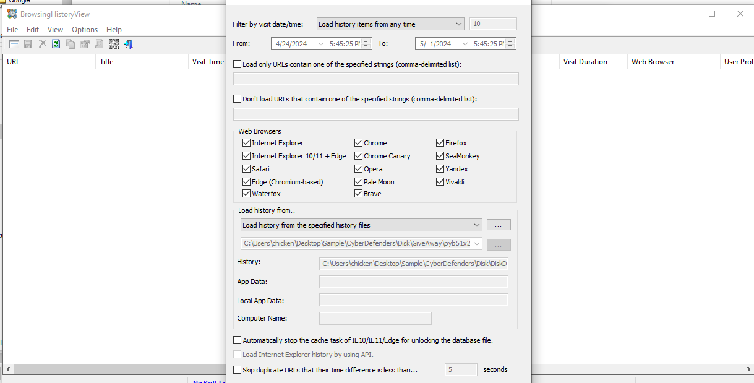Uncheck the Chrome Canary checkbox

coord(359,156)
